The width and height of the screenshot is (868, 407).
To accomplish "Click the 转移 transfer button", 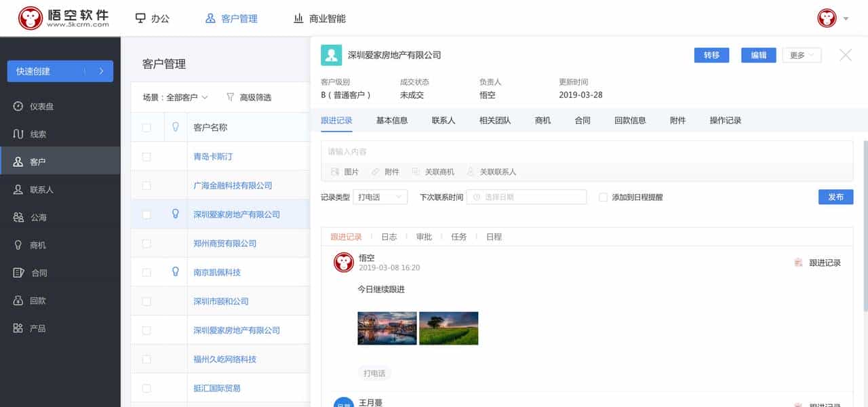I will click(711, 55).
